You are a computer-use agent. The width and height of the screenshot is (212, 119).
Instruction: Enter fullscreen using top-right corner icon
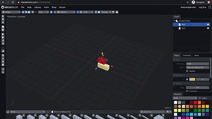[210, 7]
